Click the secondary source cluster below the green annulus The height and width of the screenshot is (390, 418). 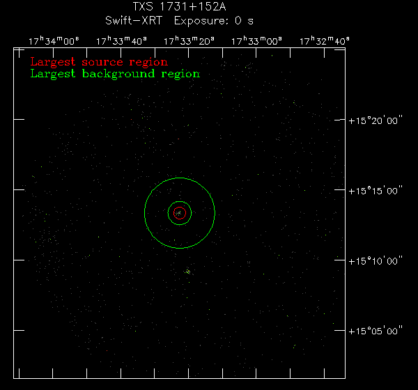[x=188, y=272]
